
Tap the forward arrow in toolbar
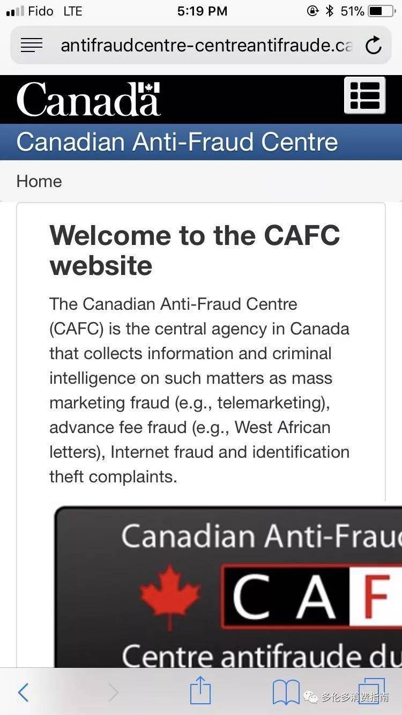pos(113,692)
